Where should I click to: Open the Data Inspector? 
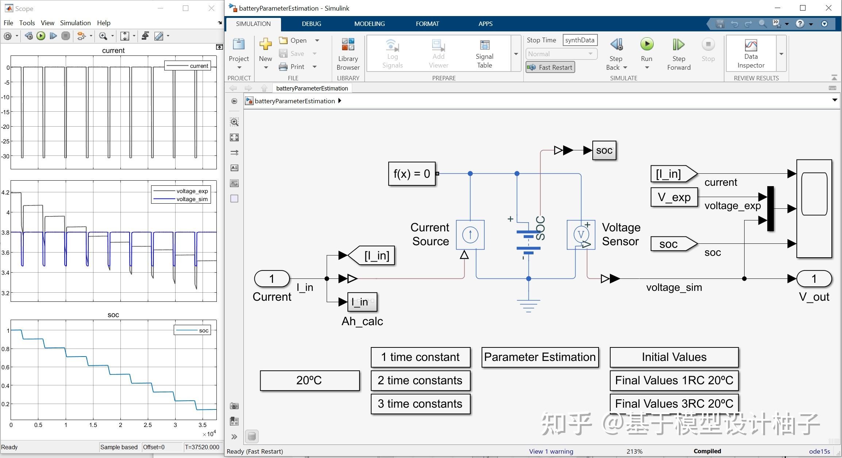click(750, 53)
